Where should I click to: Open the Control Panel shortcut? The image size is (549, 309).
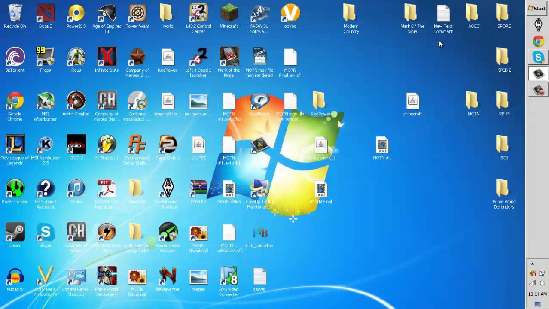tap(76, 277)
